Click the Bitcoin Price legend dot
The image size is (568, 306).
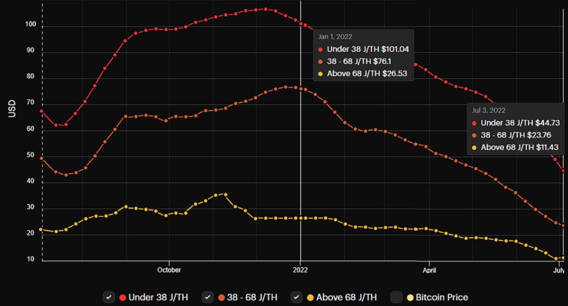click(x=410, y=297)
